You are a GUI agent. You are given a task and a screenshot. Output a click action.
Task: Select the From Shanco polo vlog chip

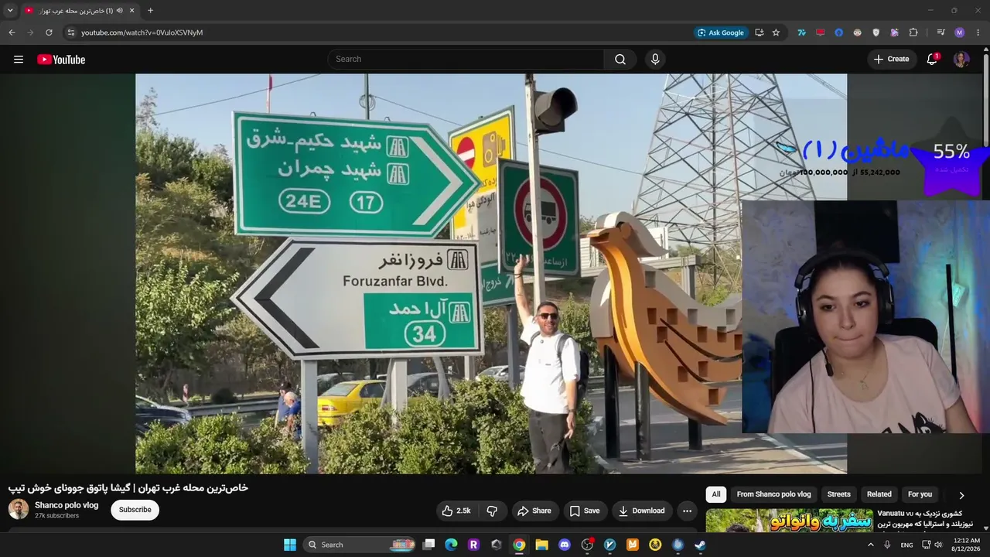(x=773, y=494)
